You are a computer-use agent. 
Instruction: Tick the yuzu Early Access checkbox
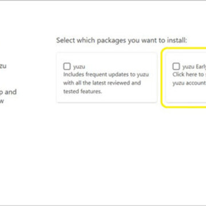tap(176, 66)
